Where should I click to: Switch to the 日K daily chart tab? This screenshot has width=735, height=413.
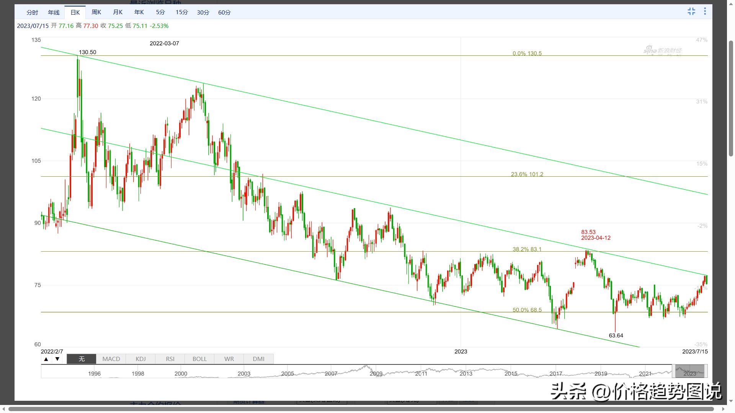pos(75,13)
